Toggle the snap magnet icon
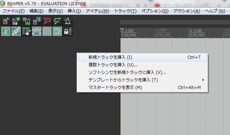 (x=57, y=31)
